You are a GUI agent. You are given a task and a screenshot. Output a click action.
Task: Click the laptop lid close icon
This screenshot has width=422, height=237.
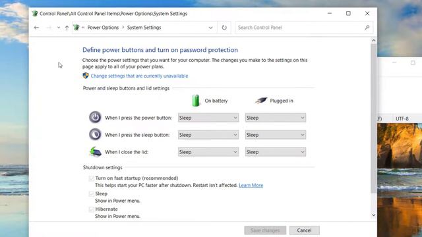tap(95, 152)
